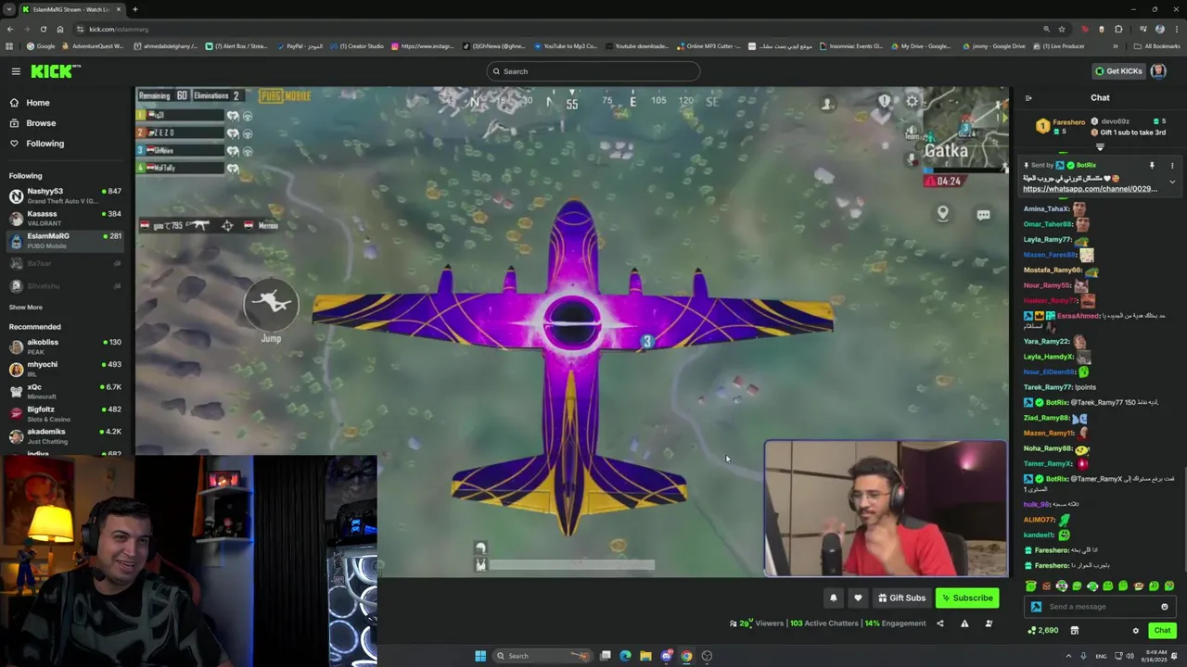
Task: Click the KICK logo
Action: click(56, 71)
